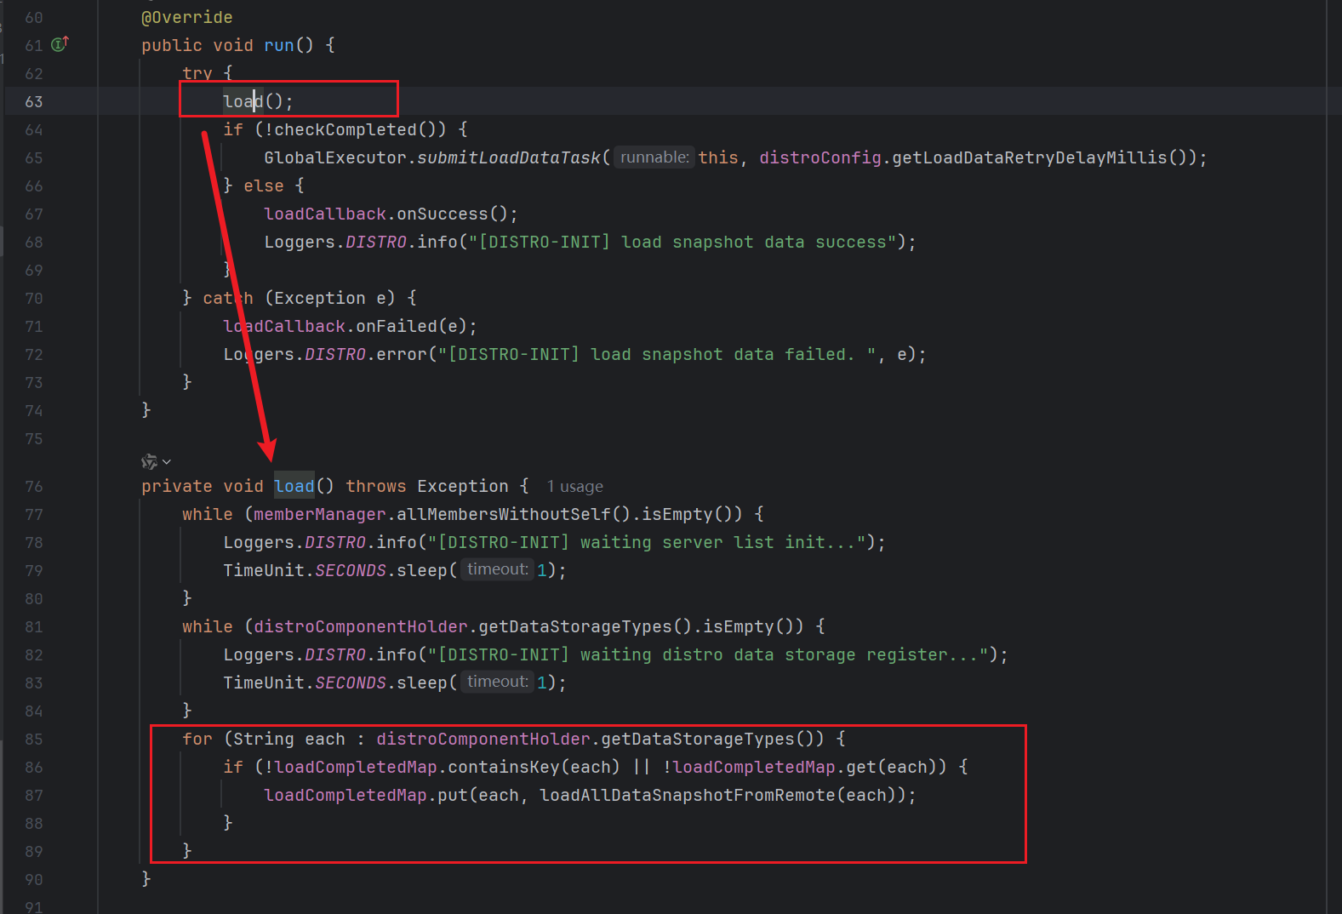The width and height of the screenshot is (1342, 914).
Task: Click the checkCompleted() method call
Action: pos(345,129)
